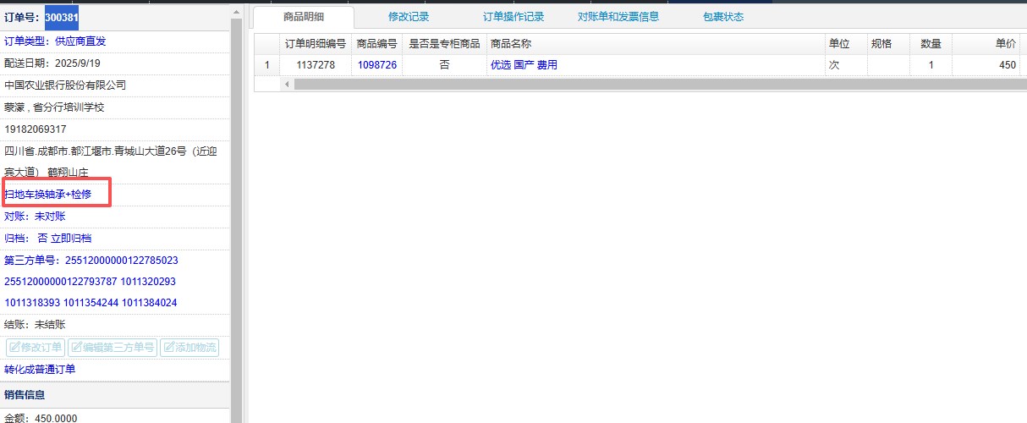Viewport: 1027px width, 423px height.
Task: Click the highlighted order number 300381
Action: [x=62, y=17]
